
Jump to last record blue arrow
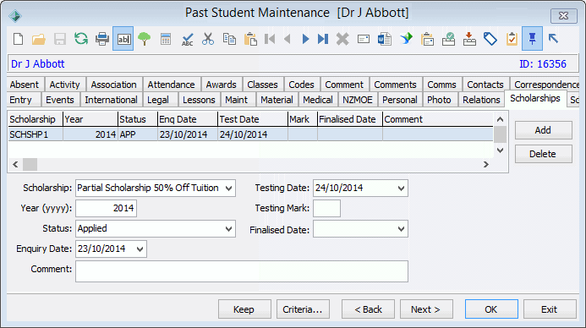[323, 39]
